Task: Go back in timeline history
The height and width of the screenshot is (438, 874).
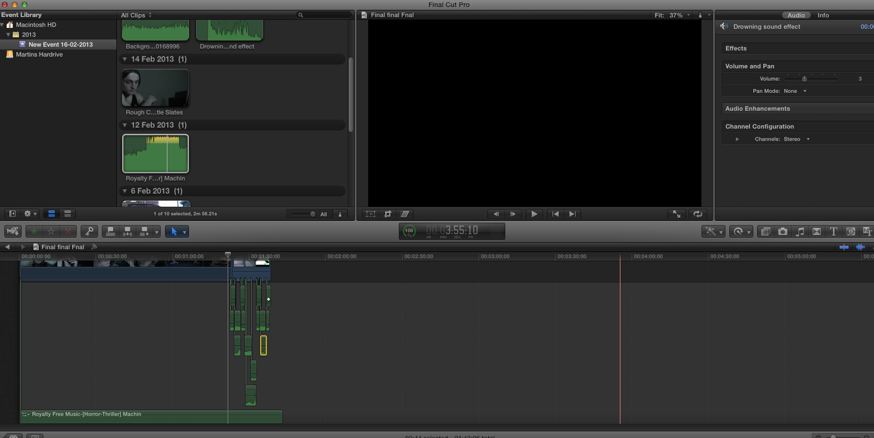Action: 8,247
